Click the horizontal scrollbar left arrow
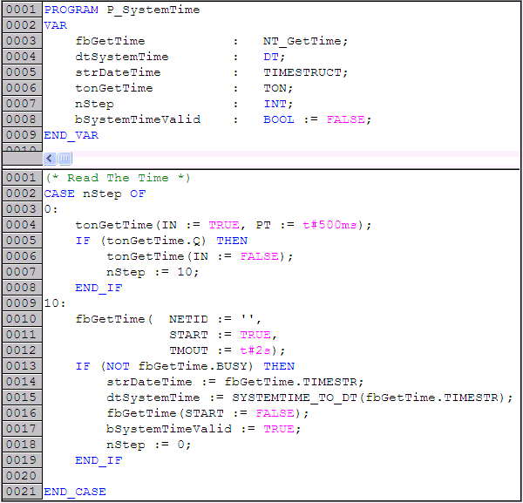This screenshot has height=503, width=523. 50,159
